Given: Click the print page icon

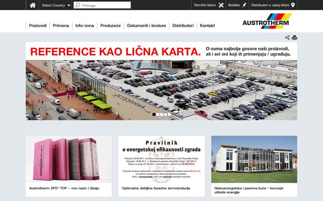Looking at the screenshot, I should tap(294, 38).
